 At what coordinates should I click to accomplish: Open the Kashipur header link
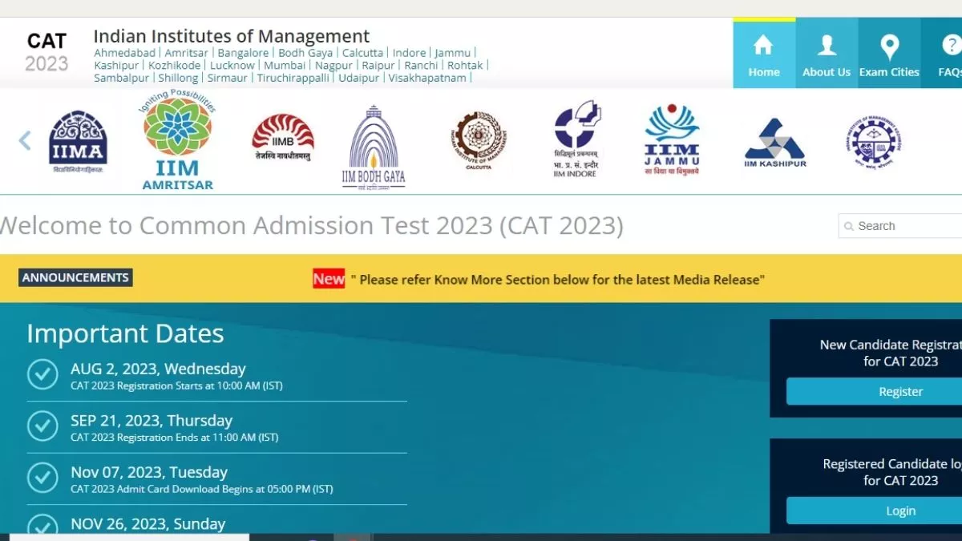pos(116,66)
